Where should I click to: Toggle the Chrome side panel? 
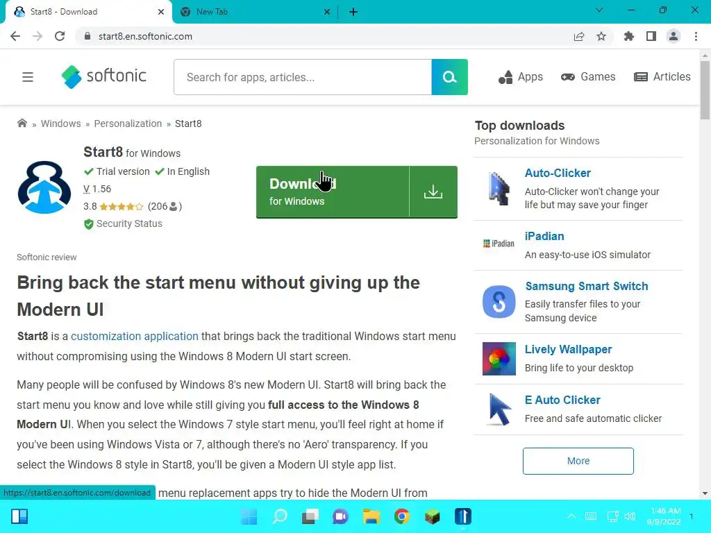point(651,36)
